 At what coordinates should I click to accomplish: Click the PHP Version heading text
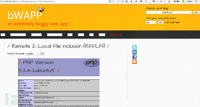pos(38,63)
